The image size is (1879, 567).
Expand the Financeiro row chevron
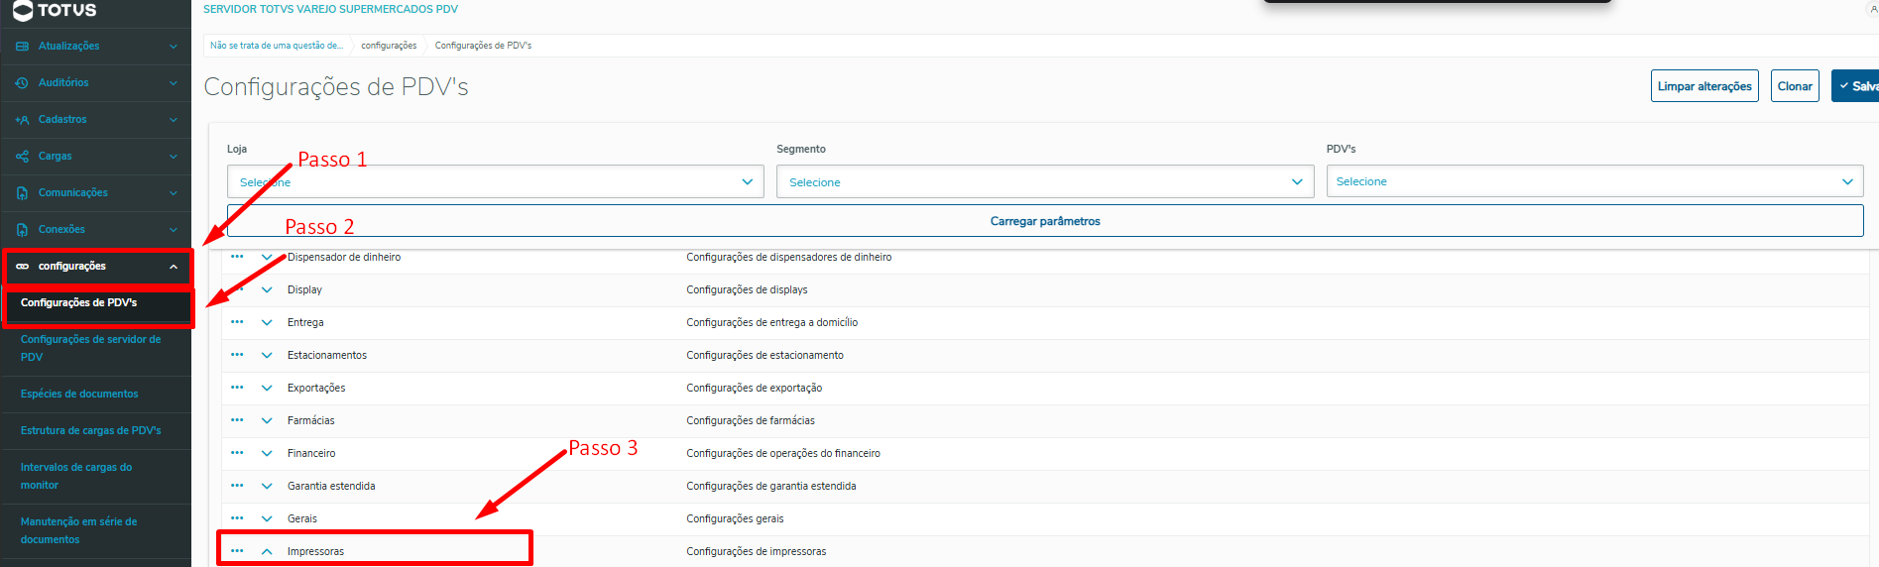267,453
